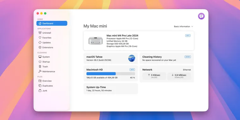
Task: Open the Updates section label
Action: (x=46, y=43)
